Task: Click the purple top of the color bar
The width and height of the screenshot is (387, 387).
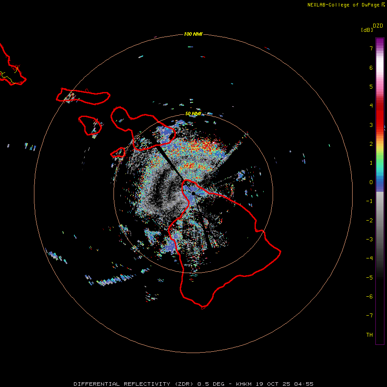Action: [380, 43]
